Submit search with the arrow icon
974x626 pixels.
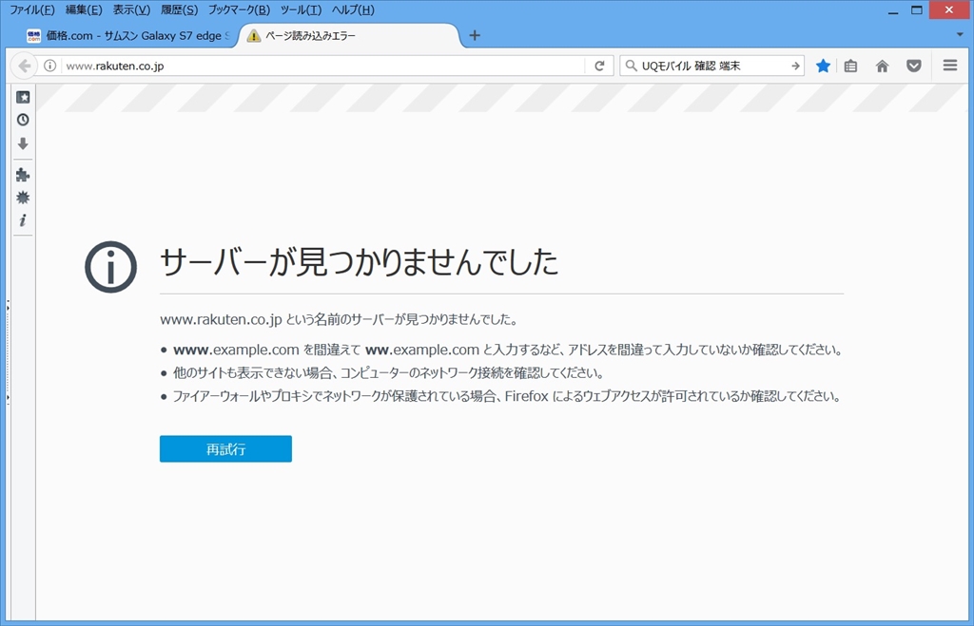click(795, 66)
